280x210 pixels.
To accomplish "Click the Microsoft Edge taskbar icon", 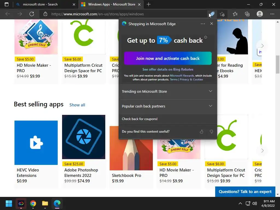I will point(57,203).
